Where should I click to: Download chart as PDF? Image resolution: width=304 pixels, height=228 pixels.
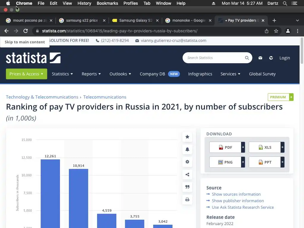tap(225, 147)
